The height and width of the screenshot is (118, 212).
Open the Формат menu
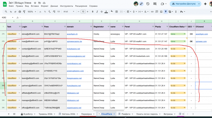[45, 6]
